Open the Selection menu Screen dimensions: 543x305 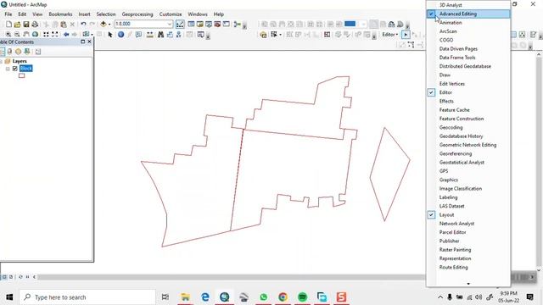[106, 14]
